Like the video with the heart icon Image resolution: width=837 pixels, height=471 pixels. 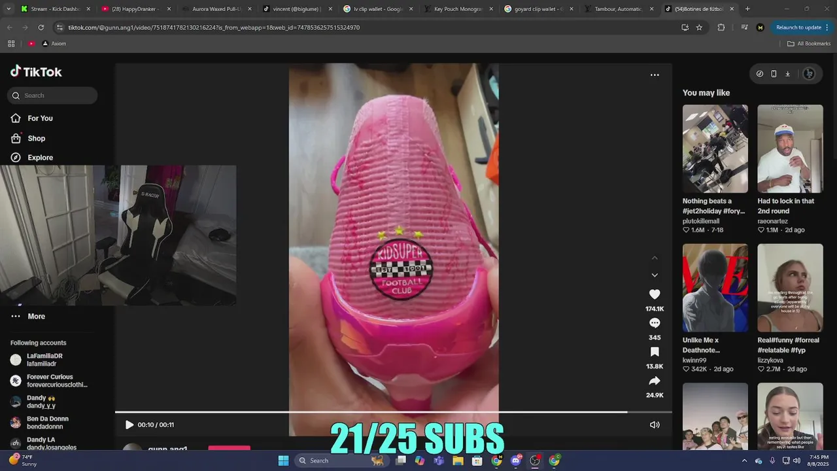click(655, 294)
